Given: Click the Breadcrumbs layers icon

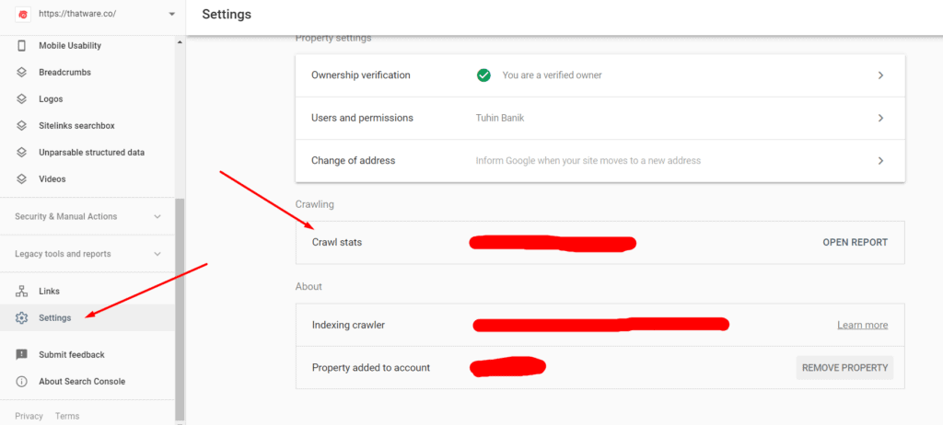Looking at the screenshot, I should [x=22, y=73].
